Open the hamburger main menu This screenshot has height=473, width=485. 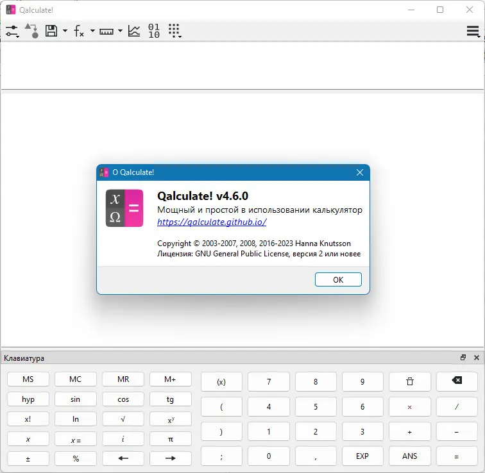[473, 31]
